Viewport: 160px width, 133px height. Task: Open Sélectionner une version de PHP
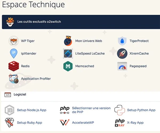point(91,110)
